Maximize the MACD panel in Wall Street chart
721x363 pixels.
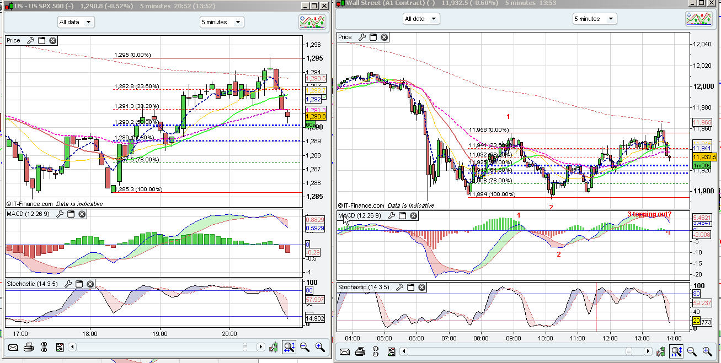click(403, 215)
